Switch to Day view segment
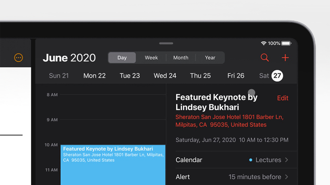Screen dimensions: 330x185 (122, 58)
